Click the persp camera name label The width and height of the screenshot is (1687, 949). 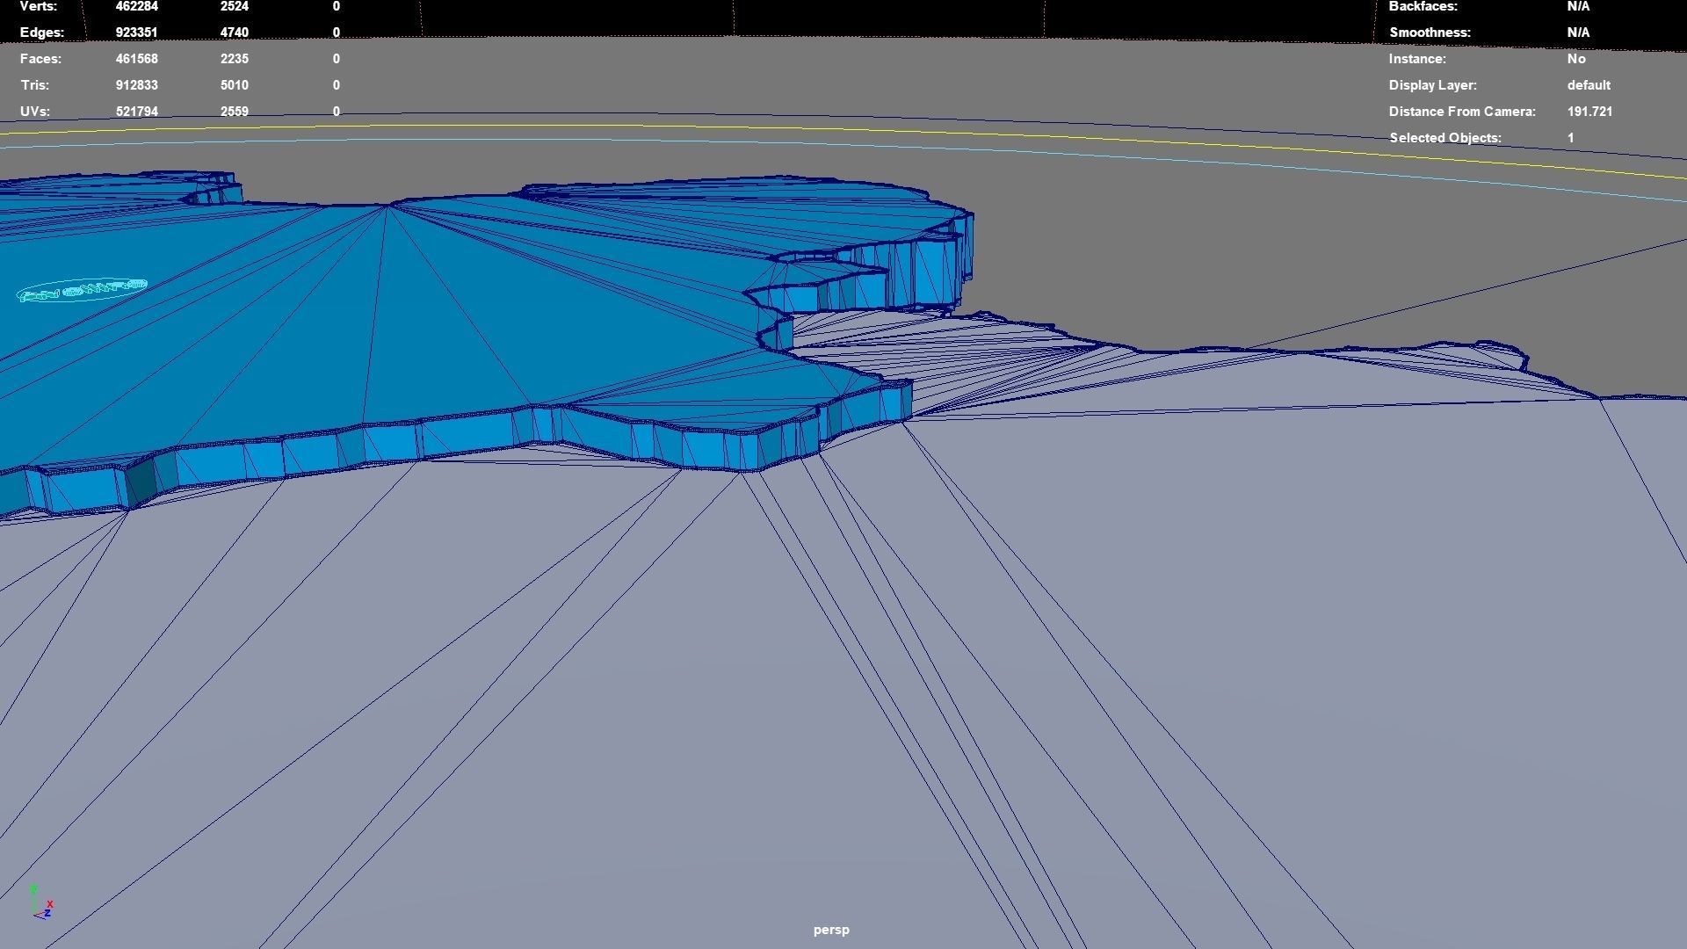pos(831,930)
